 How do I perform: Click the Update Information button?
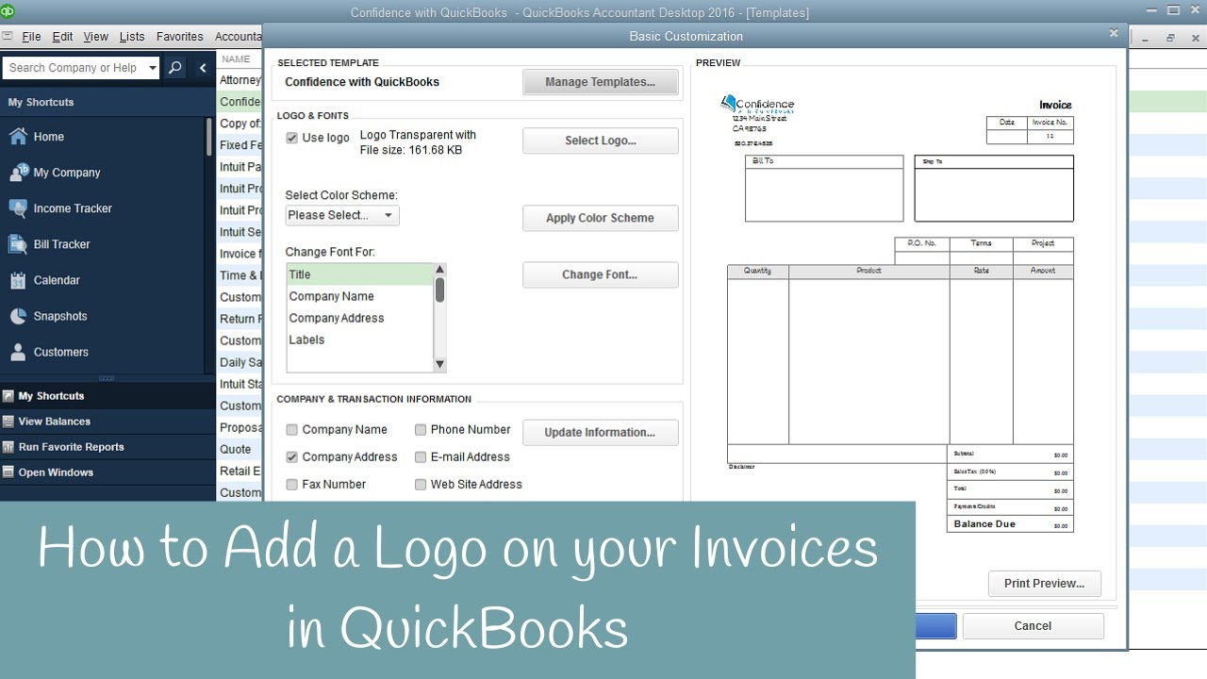point(601,432)
